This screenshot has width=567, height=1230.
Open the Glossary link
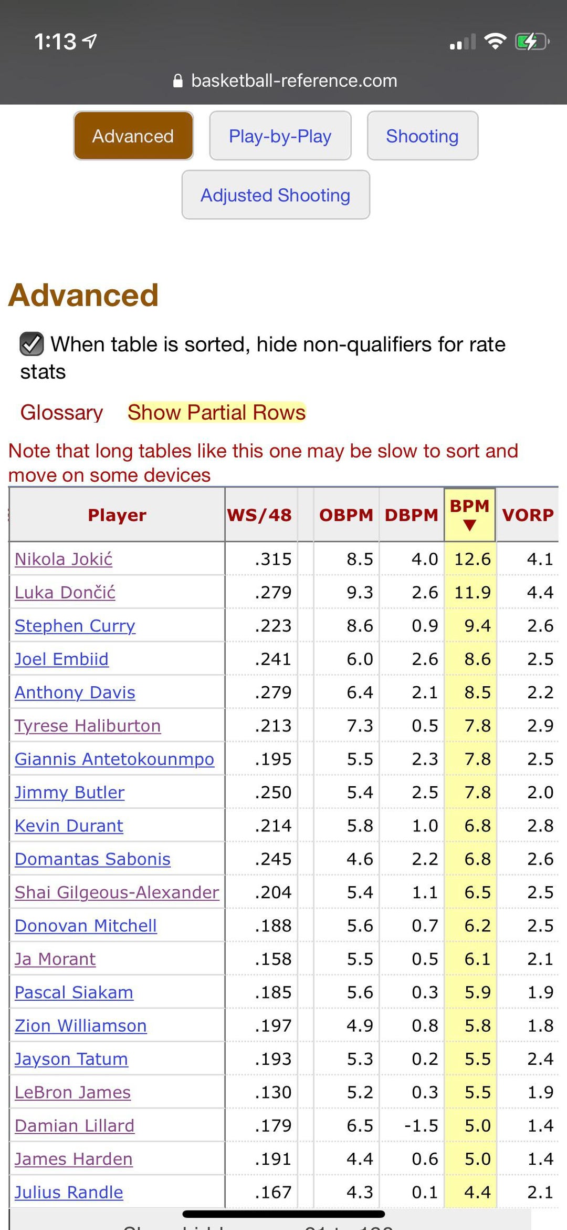(x=61, y=413)
